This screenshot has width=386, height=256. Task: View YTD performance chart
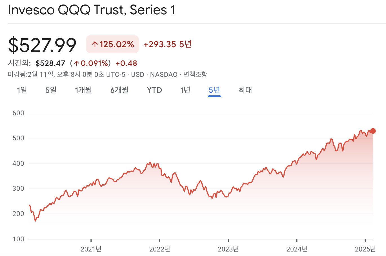(x=154, y=90)
